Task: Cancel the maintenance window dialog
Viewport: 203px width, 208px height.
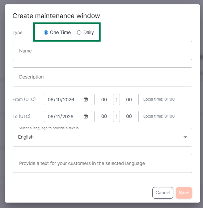Action: 163,193
